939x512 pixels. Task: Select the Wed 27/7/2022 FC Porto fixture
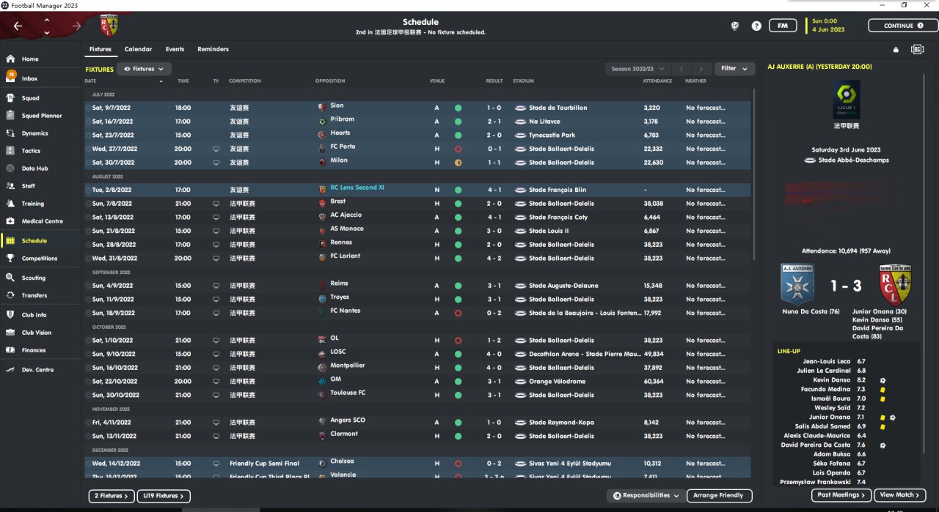[x=417, y=149]
